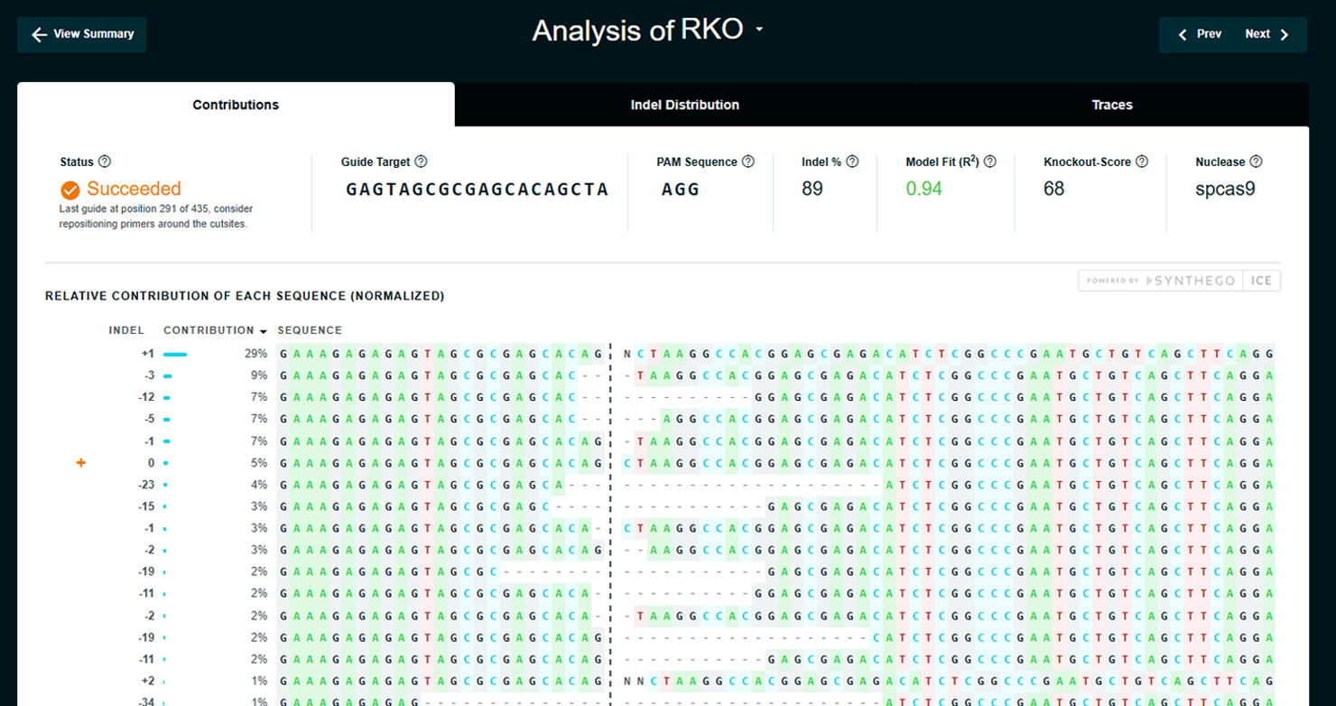Go to Prev sample
Image resolution: width=1336 pixels, height=706 pixels.
[x=1199, y=34]
